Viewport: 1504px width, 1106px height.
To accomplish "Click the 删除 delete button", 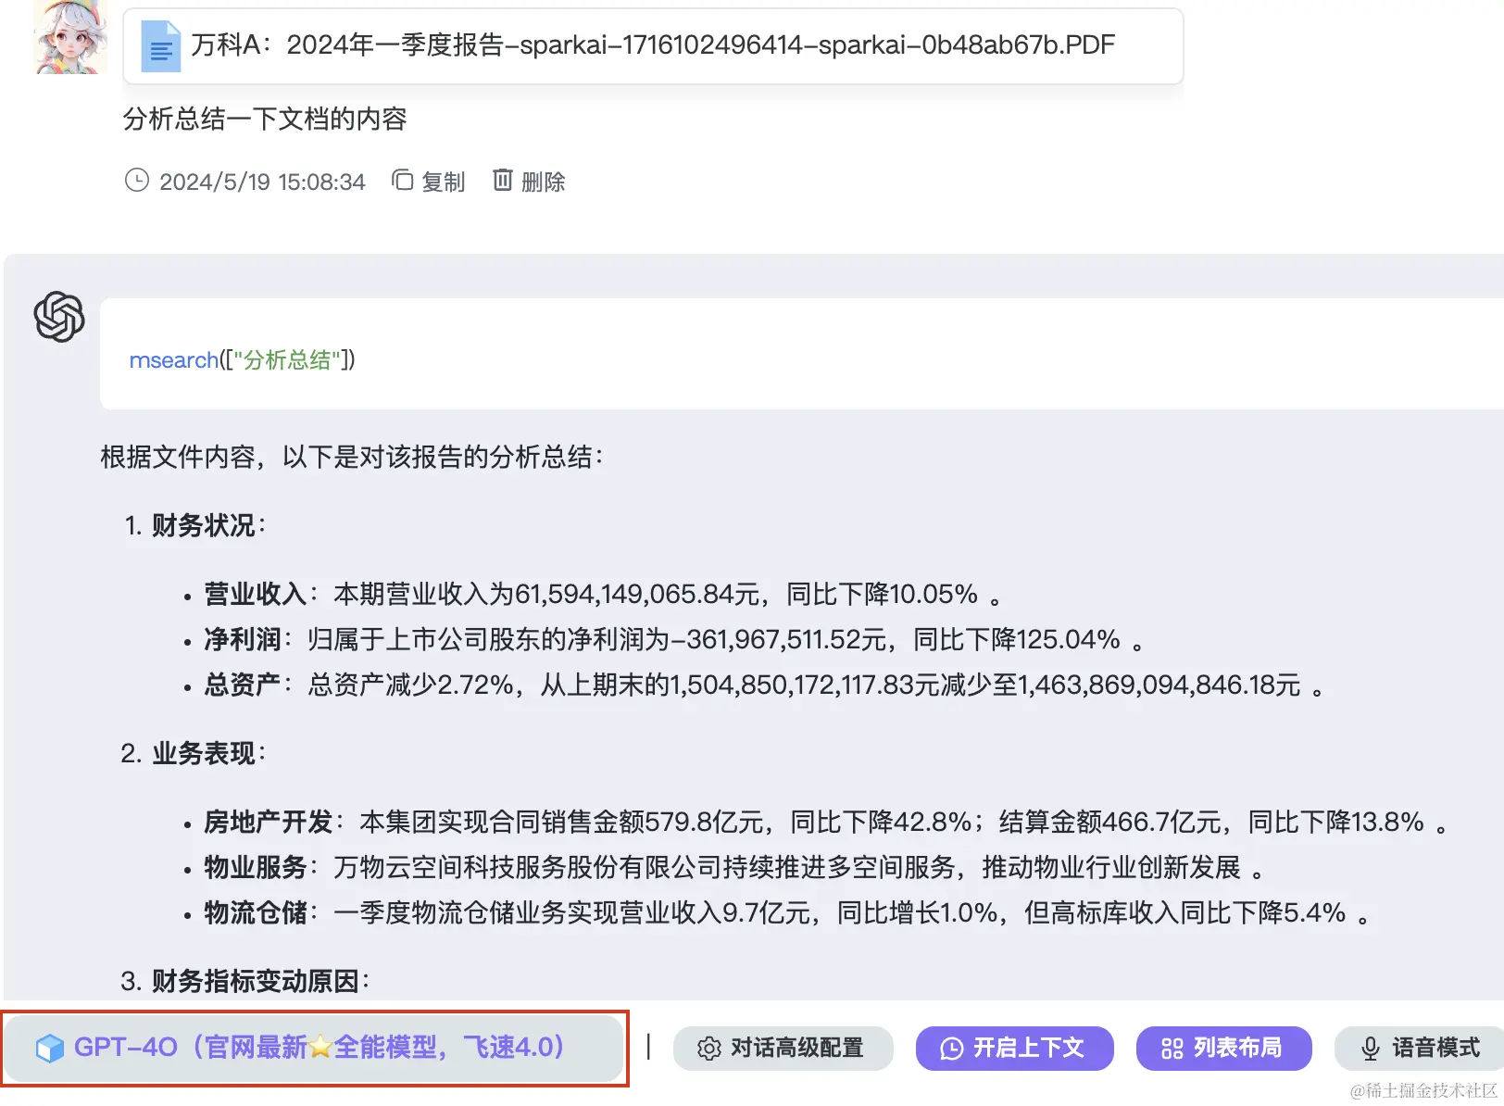I will click(x=529, y=181).
